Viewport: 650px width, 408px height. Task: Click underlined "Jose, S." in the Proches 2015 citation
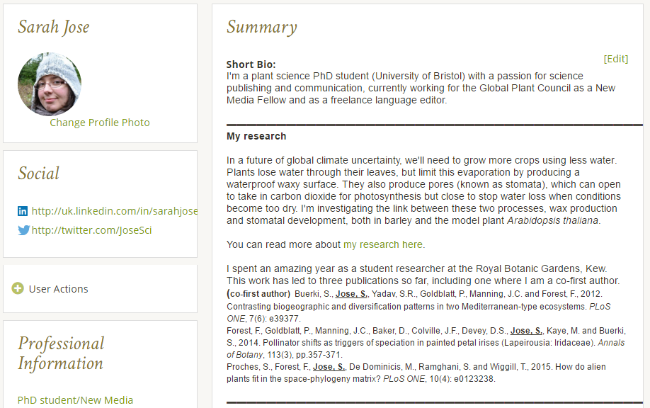(x=329, y=367)
